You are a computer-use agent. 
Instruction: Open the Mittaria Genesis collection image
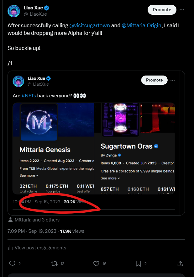coord(39,122)
